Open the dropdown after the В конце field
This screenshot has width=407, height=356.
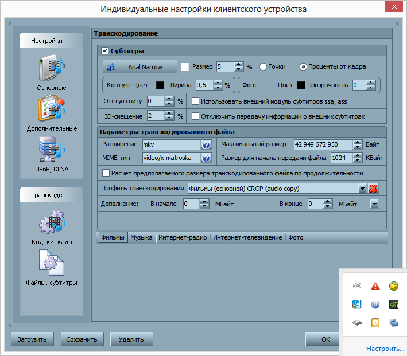tap(374, 204)
